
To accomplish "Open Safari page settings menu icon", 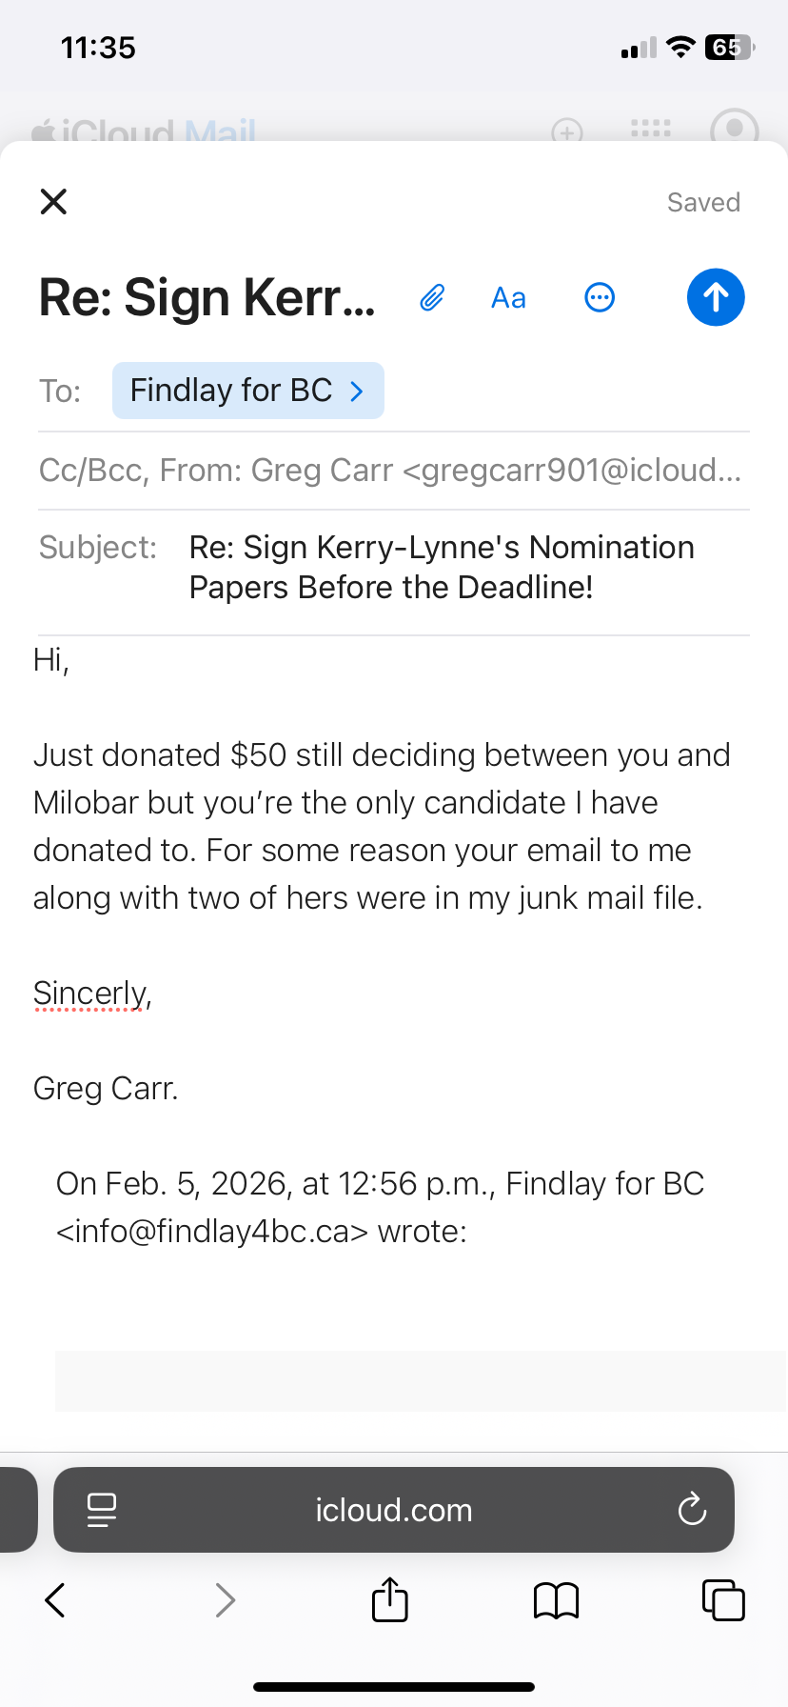I will point(101,1510).
